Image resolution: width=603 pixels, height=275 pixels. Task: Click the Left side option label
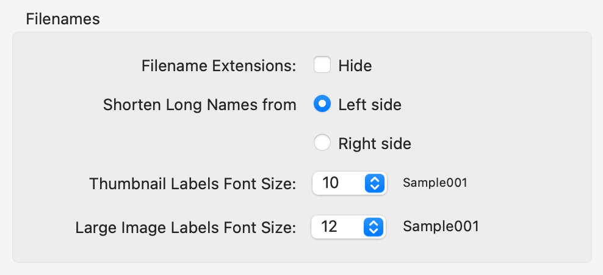(370, 105)
